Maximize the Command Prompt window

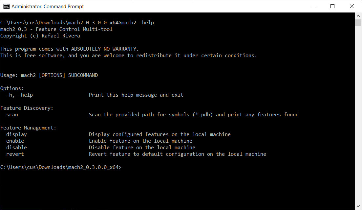[332, 6]
